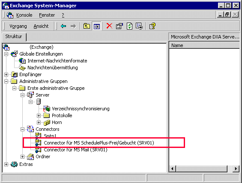Click the Connectors node icon

click(30, 129)
